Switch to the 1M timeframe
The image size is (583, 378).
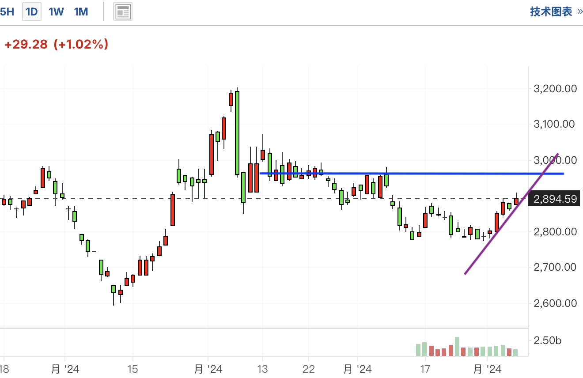point(81,12)
